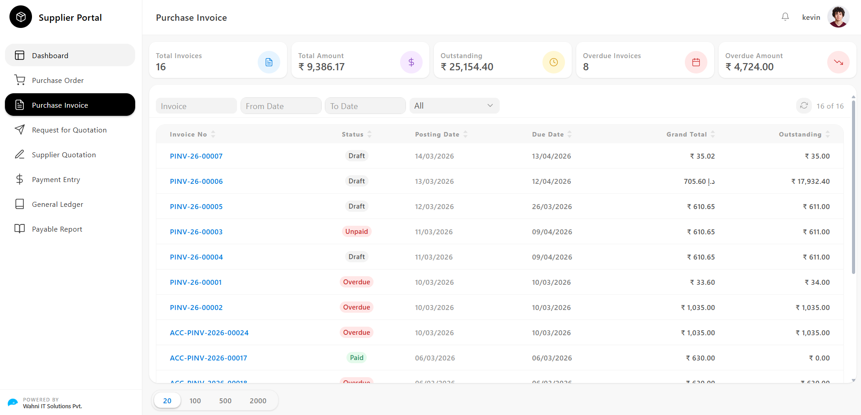Open the All status filter dropdown
Screen dimensions: 861x415
pyautogui.click(x=454, y=106)
